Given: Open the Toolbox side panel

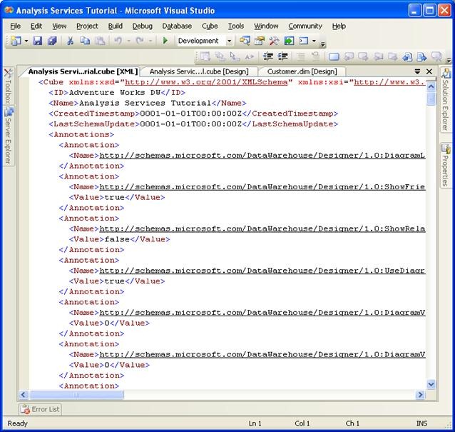Looking at the screenshot, I should point(8,87).
